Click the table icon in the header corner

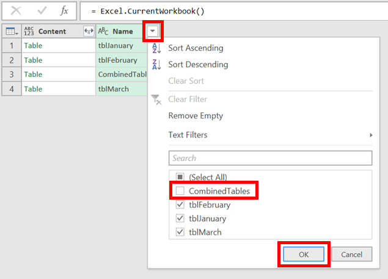pyautogui.click(x=11, y=31)
